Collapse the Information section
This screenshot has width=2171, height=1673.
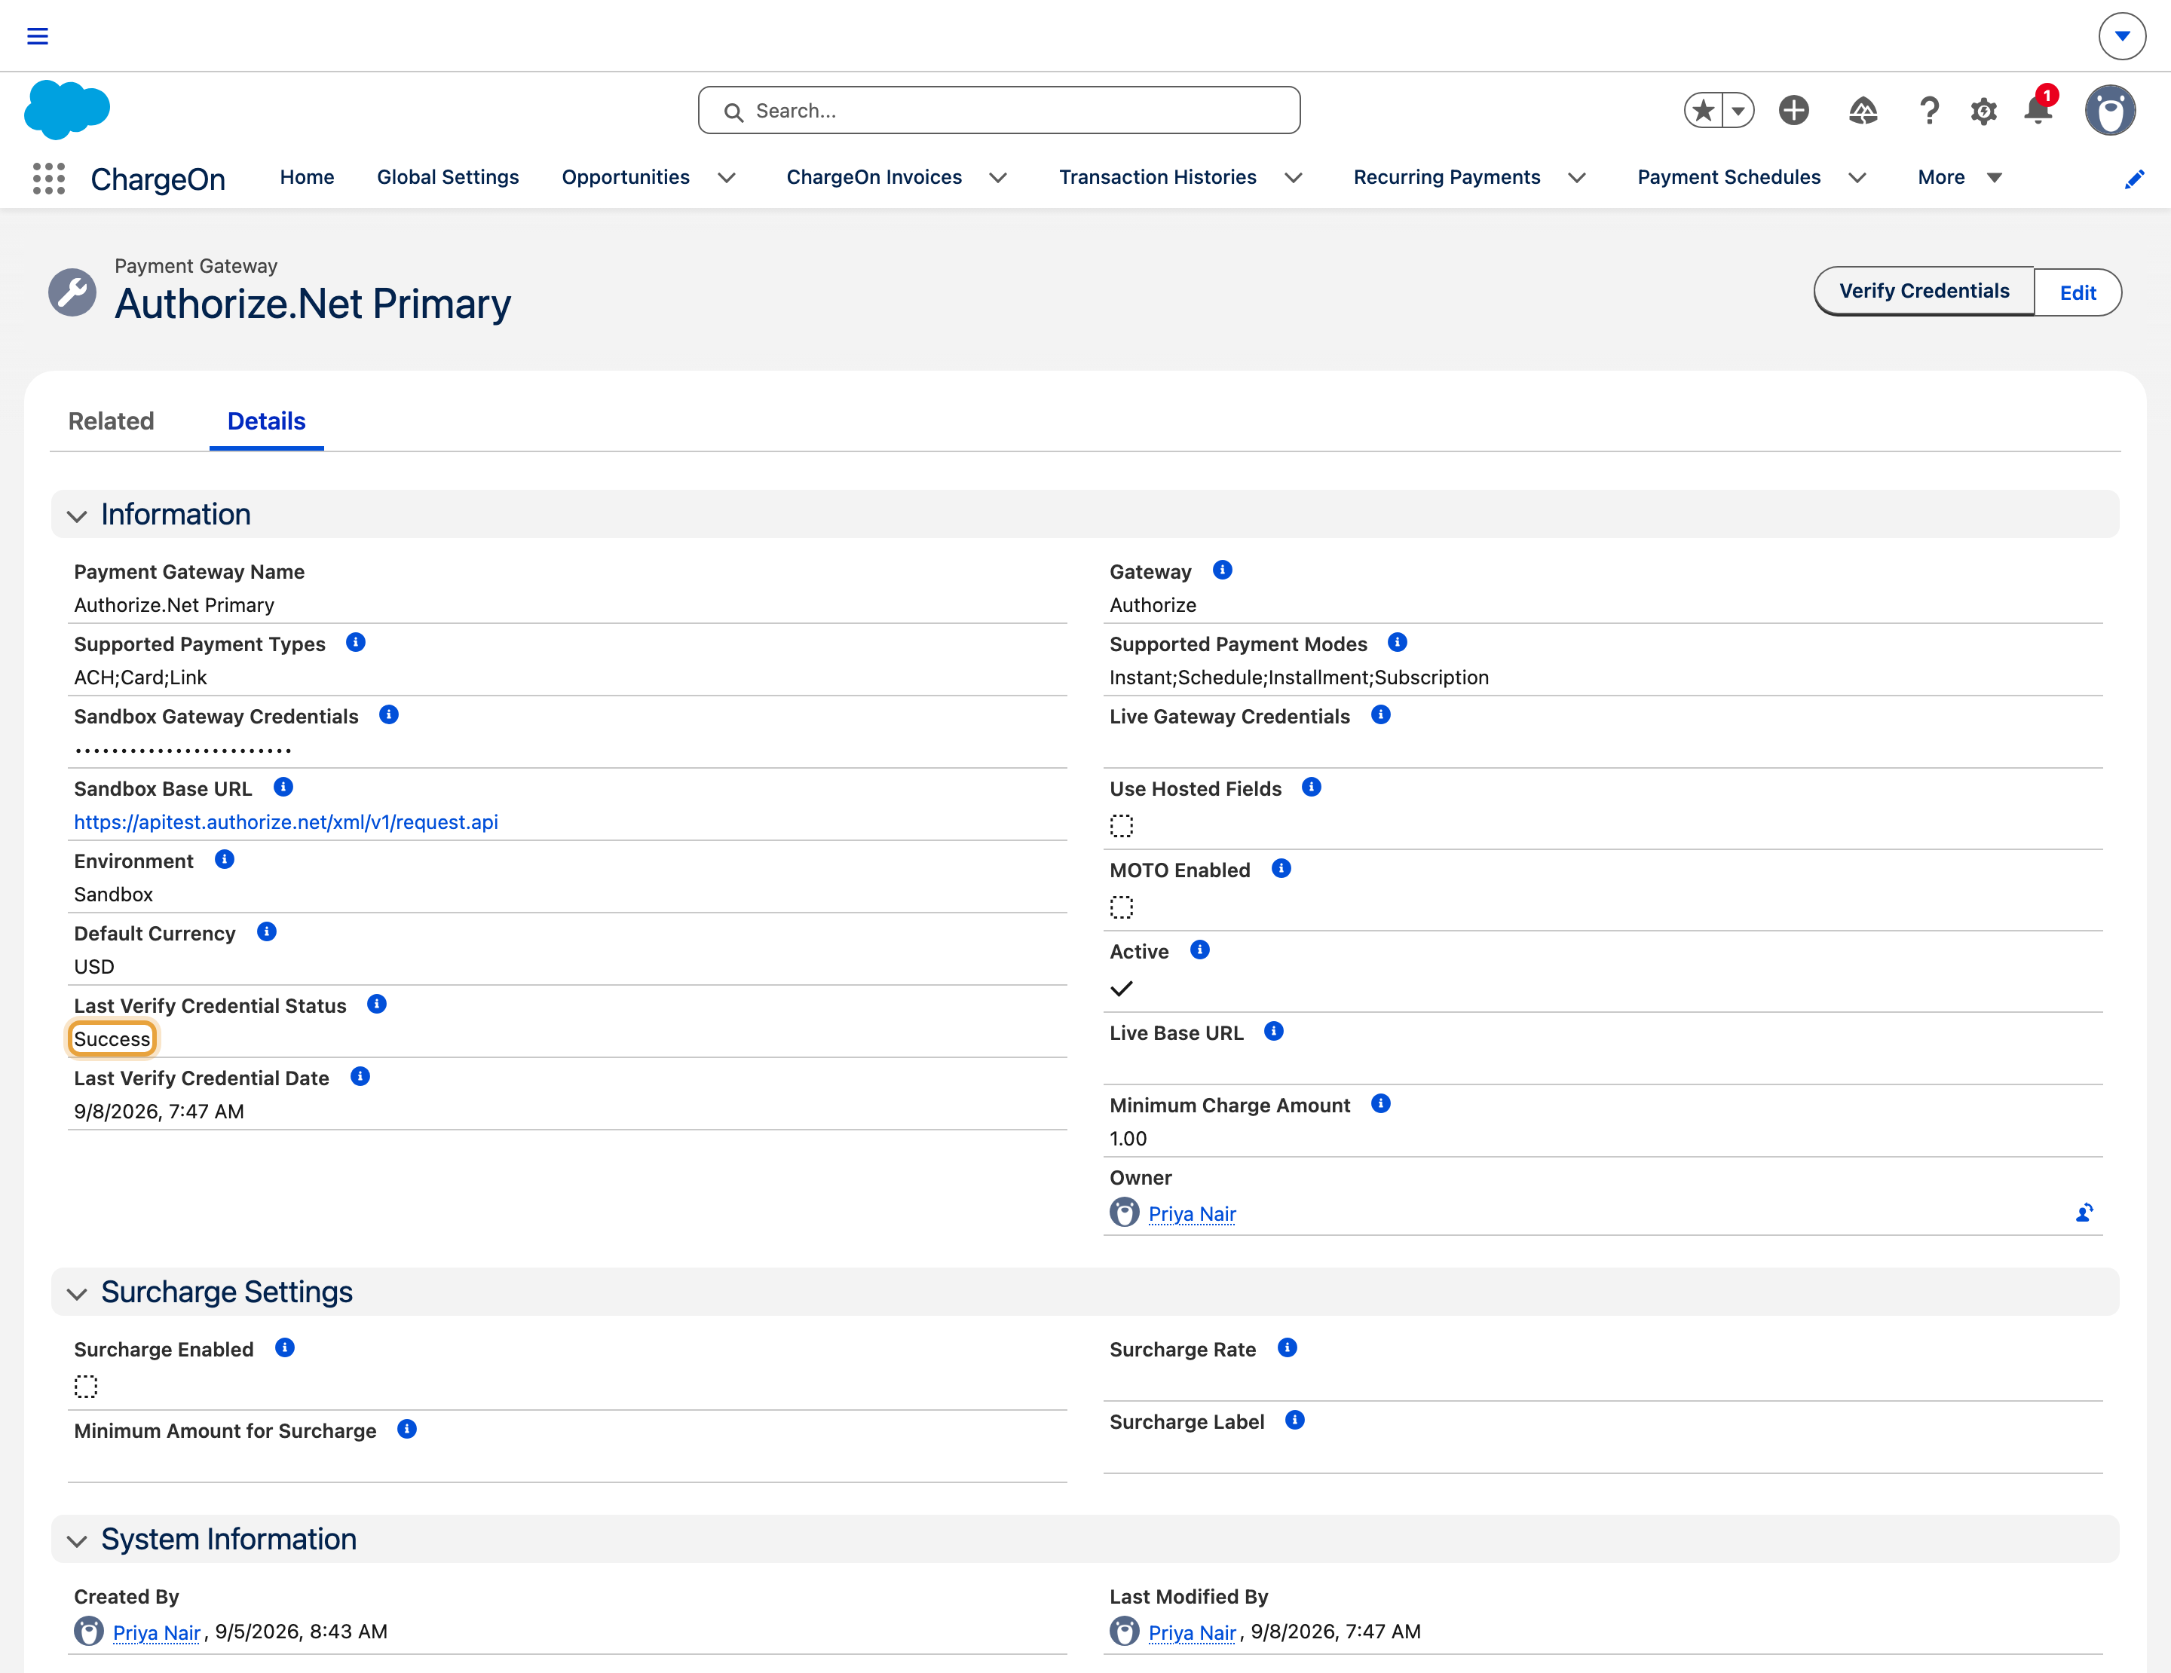[77, 515]
